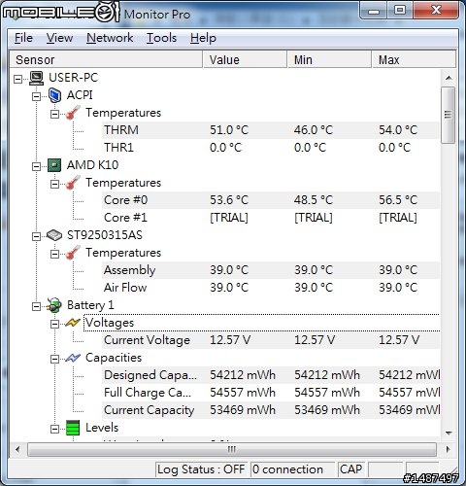The image size is (466, 486).
Task: Click the Max column header
Action: click(x=414, y=59)
